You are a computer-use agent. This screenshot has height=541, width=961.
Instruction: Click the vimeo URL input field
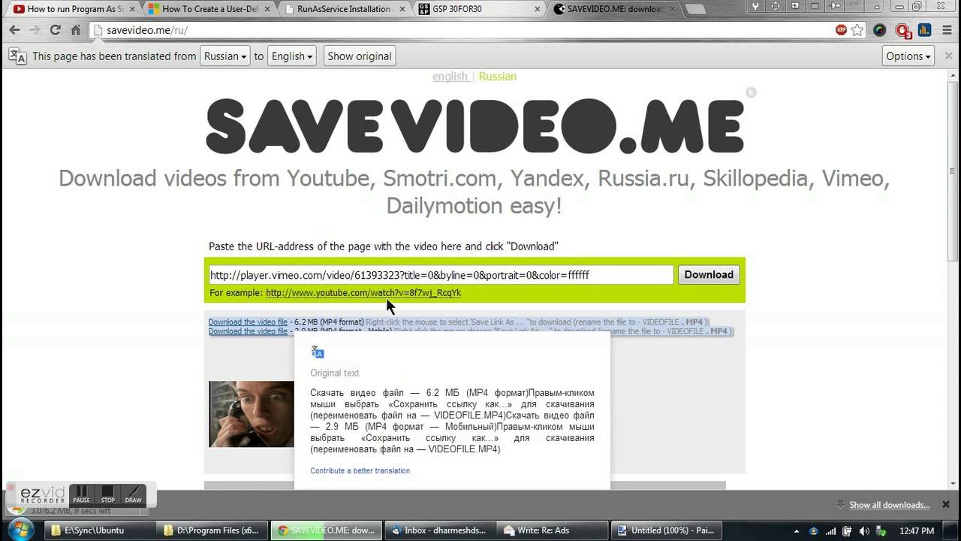coord(441,275)
